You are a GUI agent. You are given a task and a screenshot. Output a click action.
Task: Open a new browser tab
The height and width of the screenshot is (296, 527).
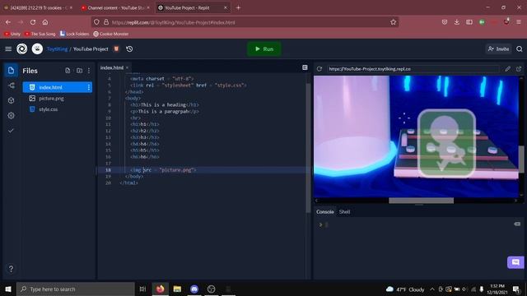[x=238, y=7]
